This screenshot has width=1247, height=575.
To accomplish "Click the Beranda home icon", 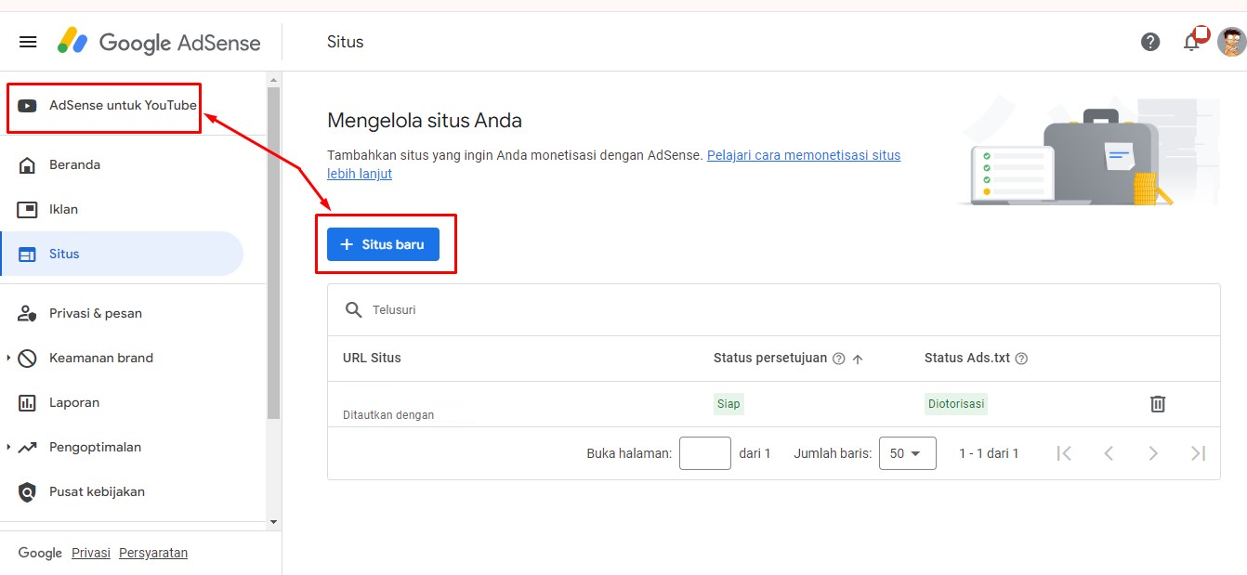I will point(28,165).
